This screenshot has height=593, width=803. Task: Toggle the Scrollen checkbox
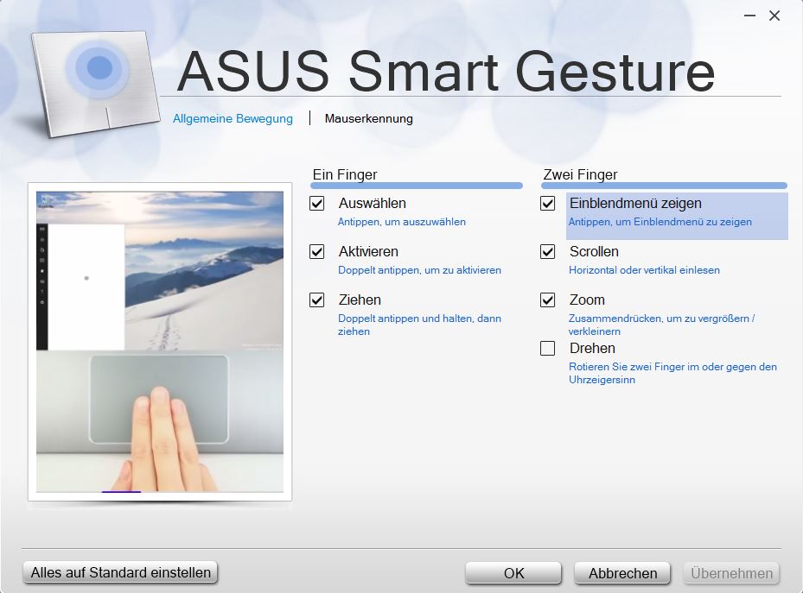coord(547,251)
